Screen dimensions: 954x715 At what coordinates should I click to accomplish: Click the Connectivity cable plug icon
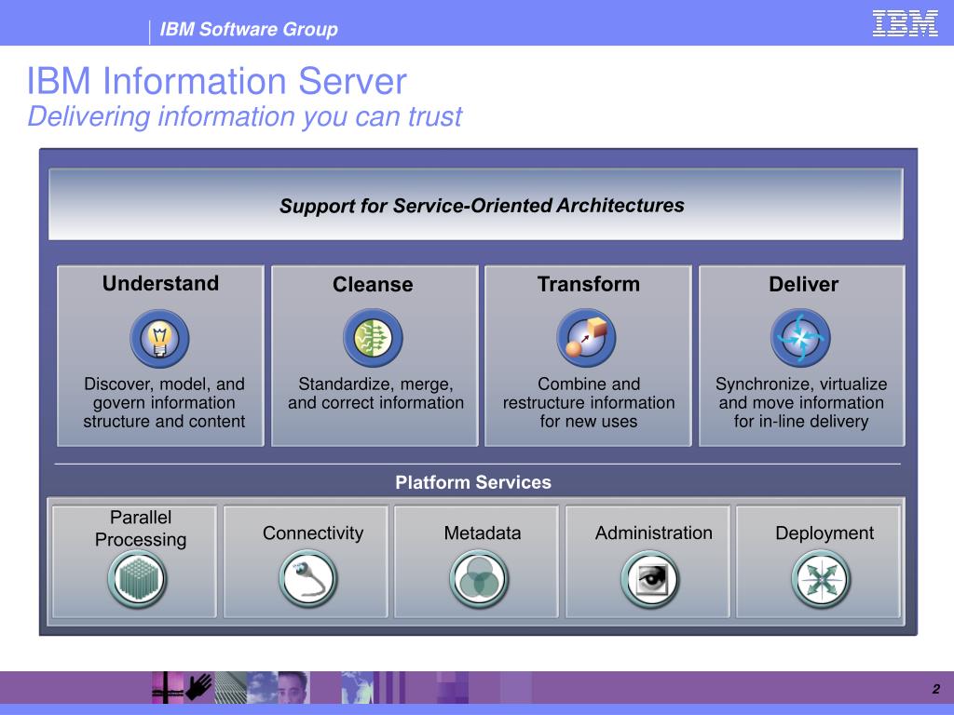coord(308,579)
